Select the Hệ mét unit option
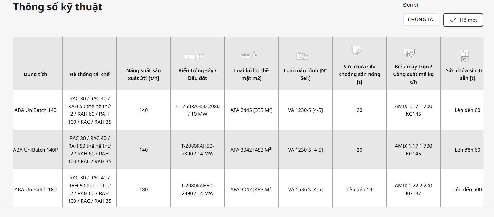The width and height of the screenshot is (494, 217). pos(463,20)
